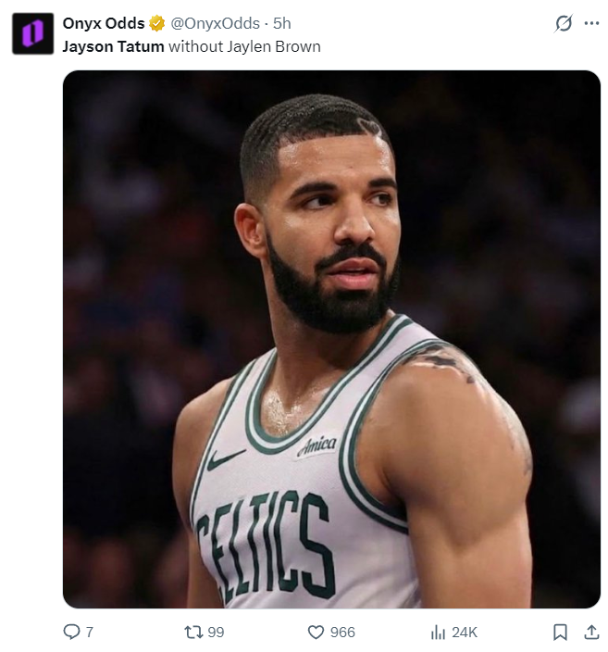Open the Onyx Odds profile avatar
Viewport: 608px width, 652px height.
pyautogui.click(x=32, y=33)
